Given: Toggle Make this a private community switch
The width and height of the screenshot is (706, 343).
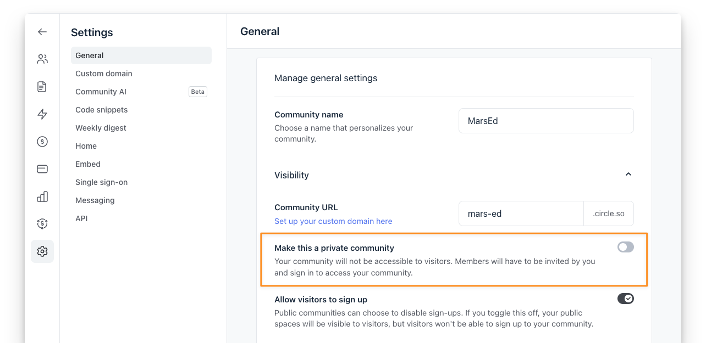Looking at the screenshot, I should click(625, 247).
